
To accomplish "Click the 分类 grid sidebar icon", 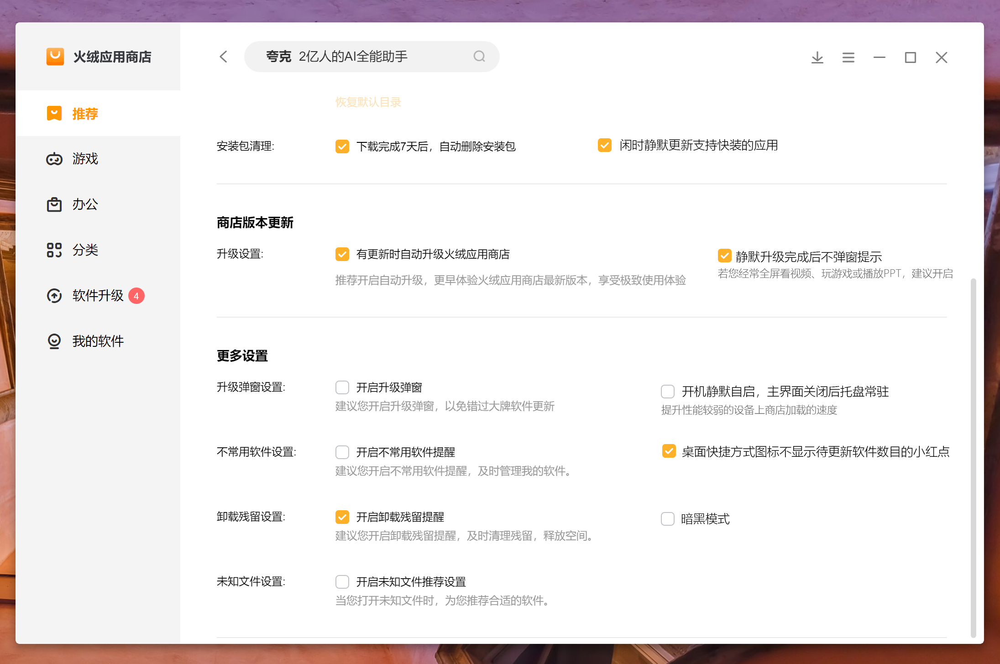I will (54, 250).
